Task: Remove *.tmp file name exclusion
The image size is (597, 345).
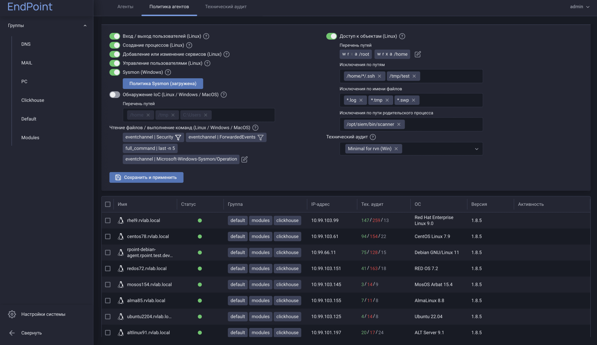Action: 387,100
